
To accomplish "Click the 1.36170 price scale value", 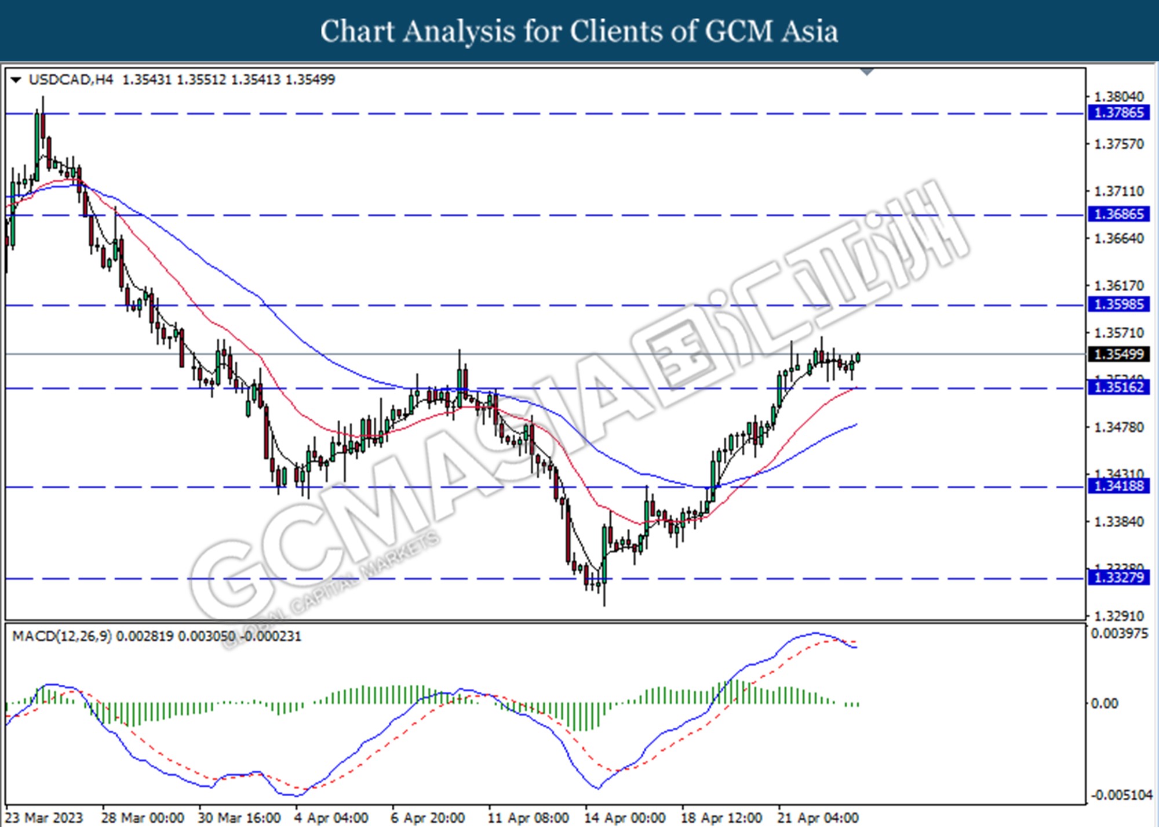I will [x=1118, y=285].
